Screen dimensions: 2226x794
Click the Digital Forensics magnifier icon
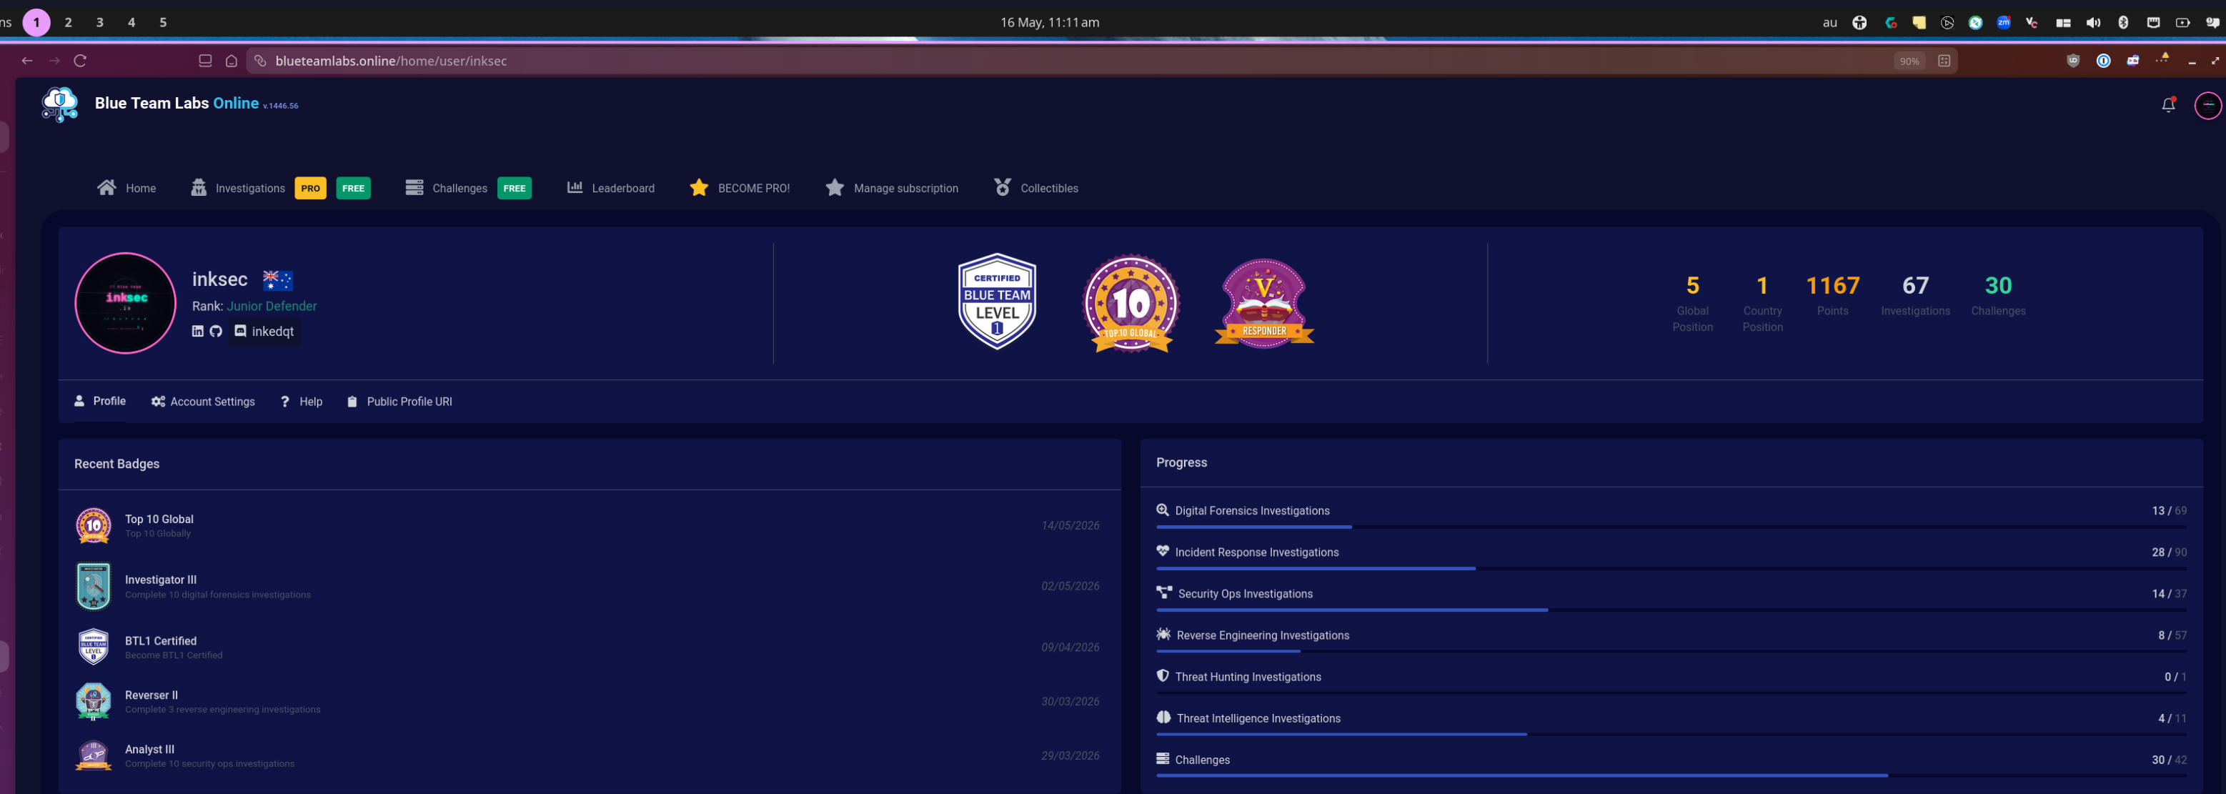pyautogui.click(x=1163, y=510)
